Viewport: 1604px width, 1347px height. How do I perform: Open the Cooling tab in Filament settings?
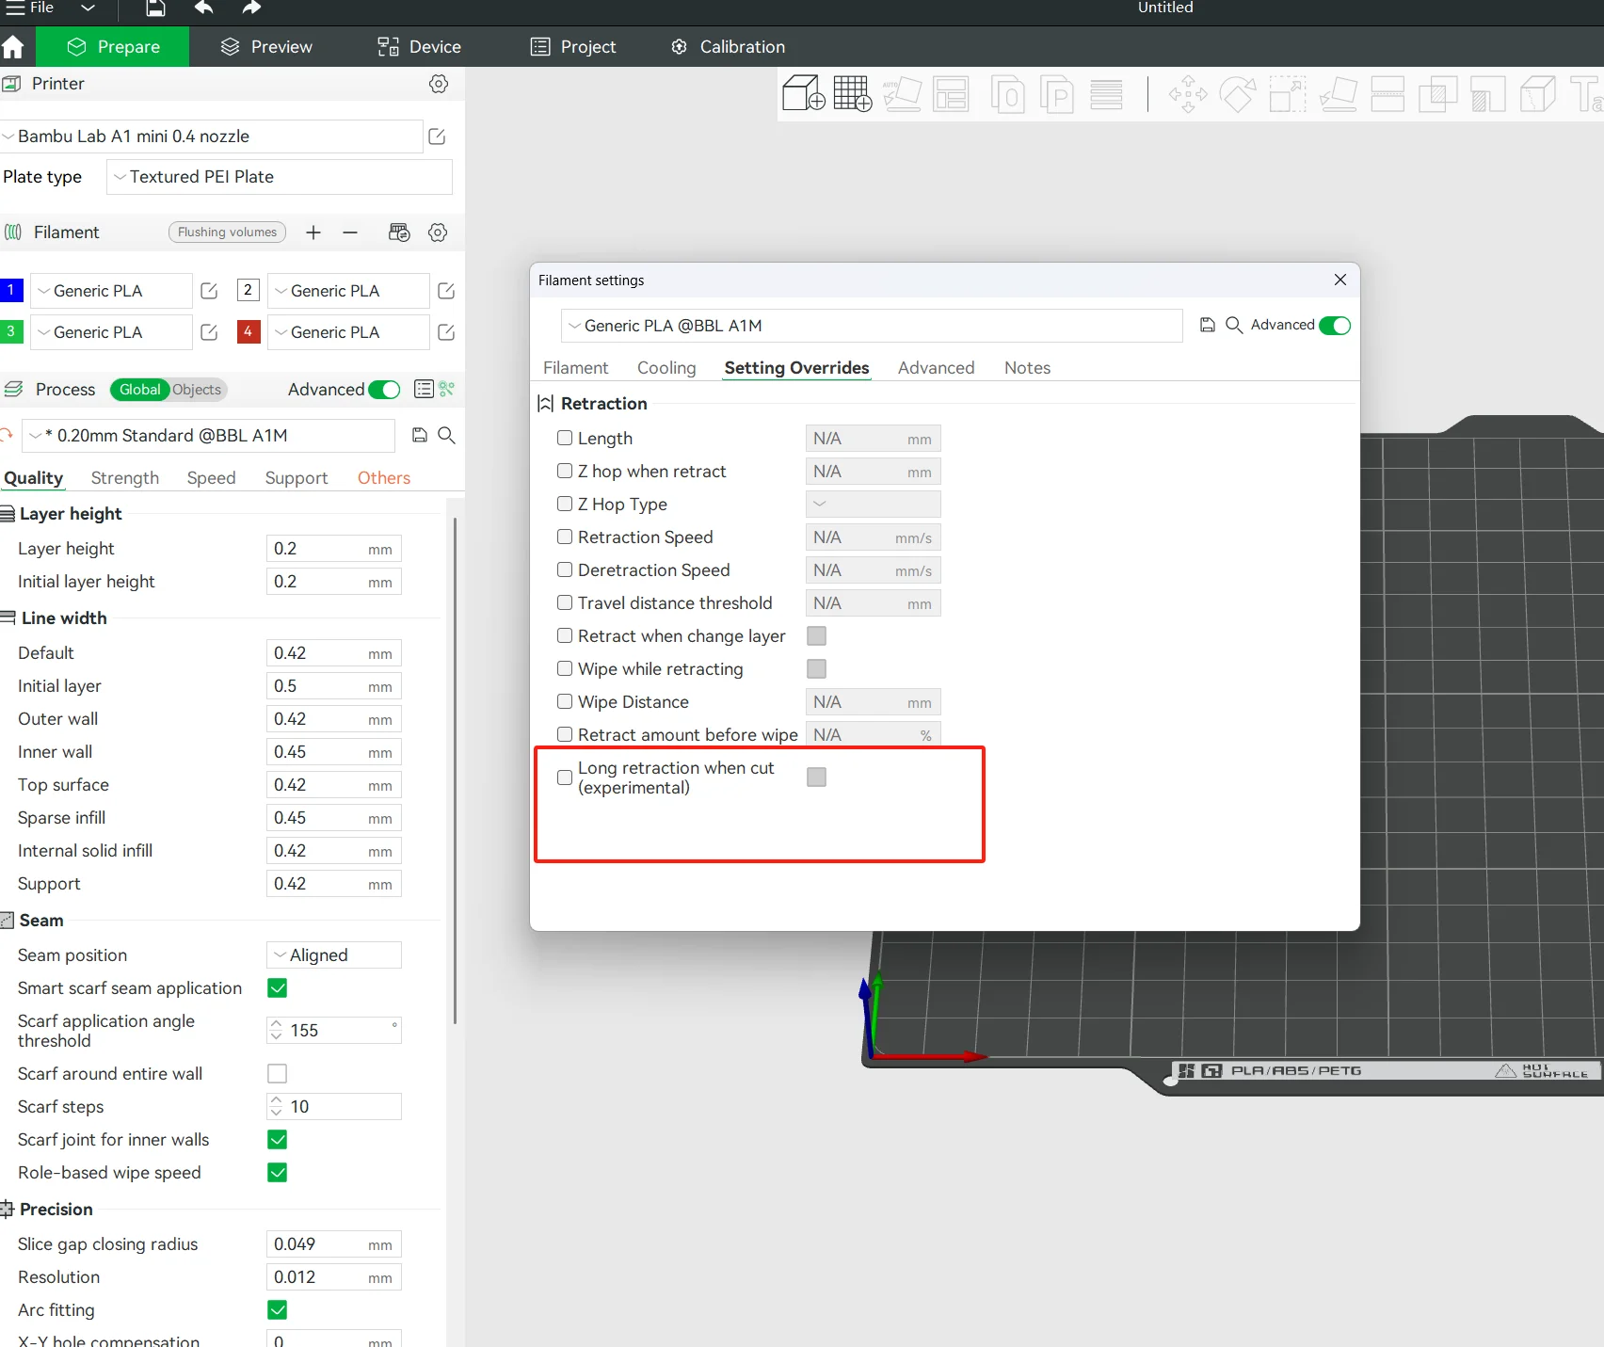666,368
